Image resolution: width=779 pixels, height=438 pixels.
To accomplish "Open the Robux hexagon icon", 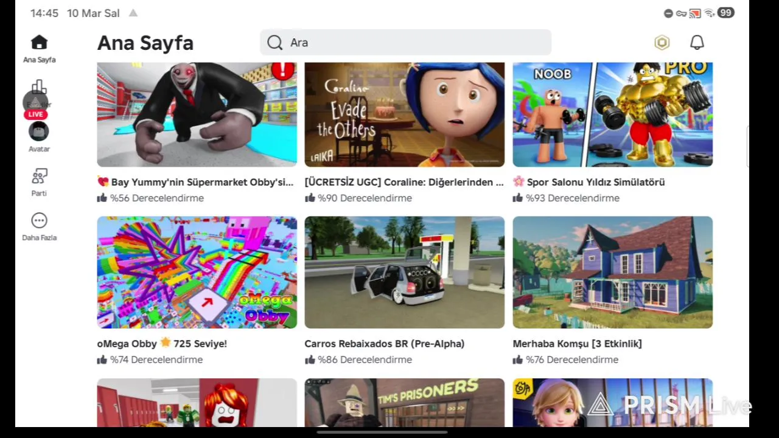I will coord(662,43).
